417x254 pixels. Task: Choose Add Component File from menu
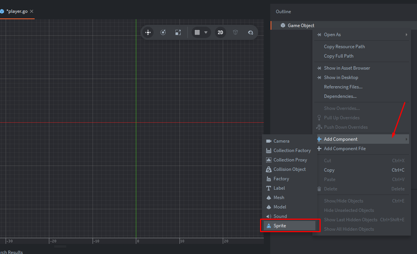344,149
